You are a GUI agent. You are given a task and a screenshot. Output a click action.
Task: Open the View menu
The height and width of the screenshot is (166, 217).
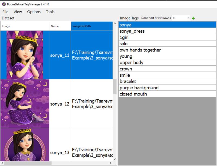pos(18,12)
